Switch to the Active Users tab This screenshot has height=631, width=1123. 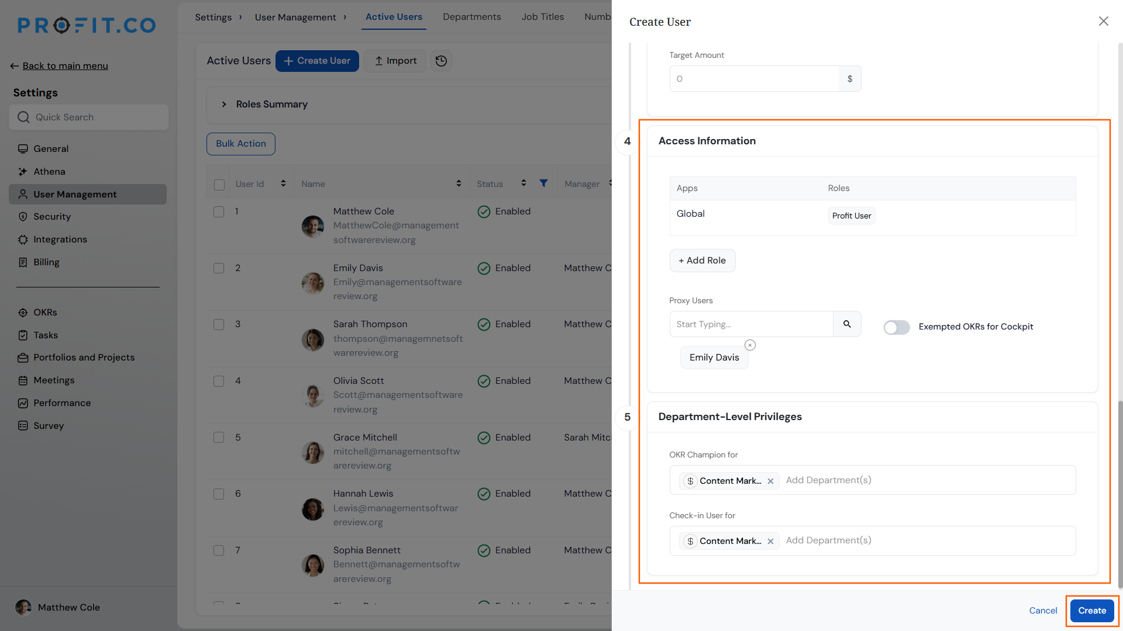click(394, 17)
